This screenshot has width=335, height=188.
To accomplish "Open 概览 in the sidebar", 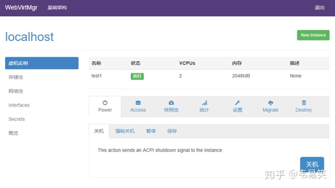I will (13, 133).
